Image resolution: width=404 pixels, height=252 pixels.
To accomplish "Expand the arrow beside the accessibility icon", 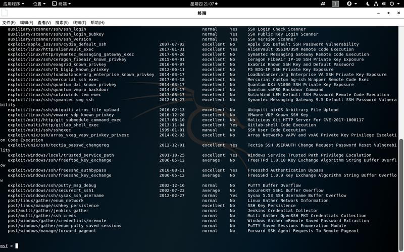I will click(356, 4).
